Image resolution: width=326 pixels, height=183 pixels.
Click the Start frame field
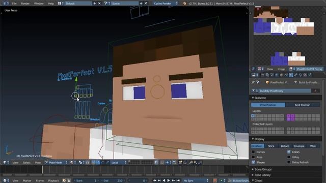pyautogui.click(x=87, y=180)
